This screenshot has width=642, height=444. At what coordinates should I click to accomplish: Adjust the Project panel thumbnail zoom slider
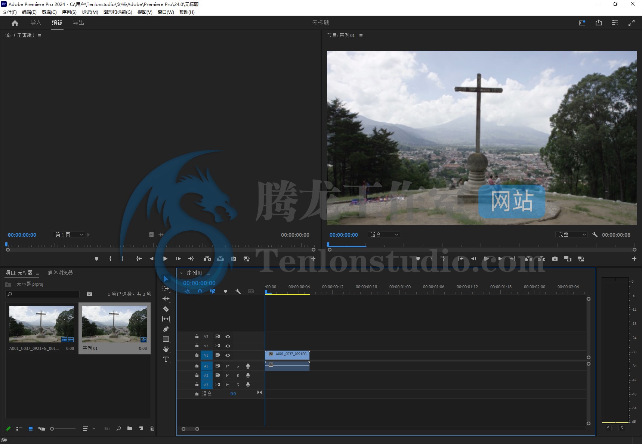click(63, 429)
